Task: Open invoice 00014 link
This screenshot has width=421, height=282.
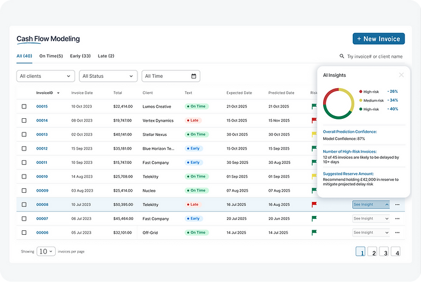Action: pyautogui.click(x=42, y=120)
